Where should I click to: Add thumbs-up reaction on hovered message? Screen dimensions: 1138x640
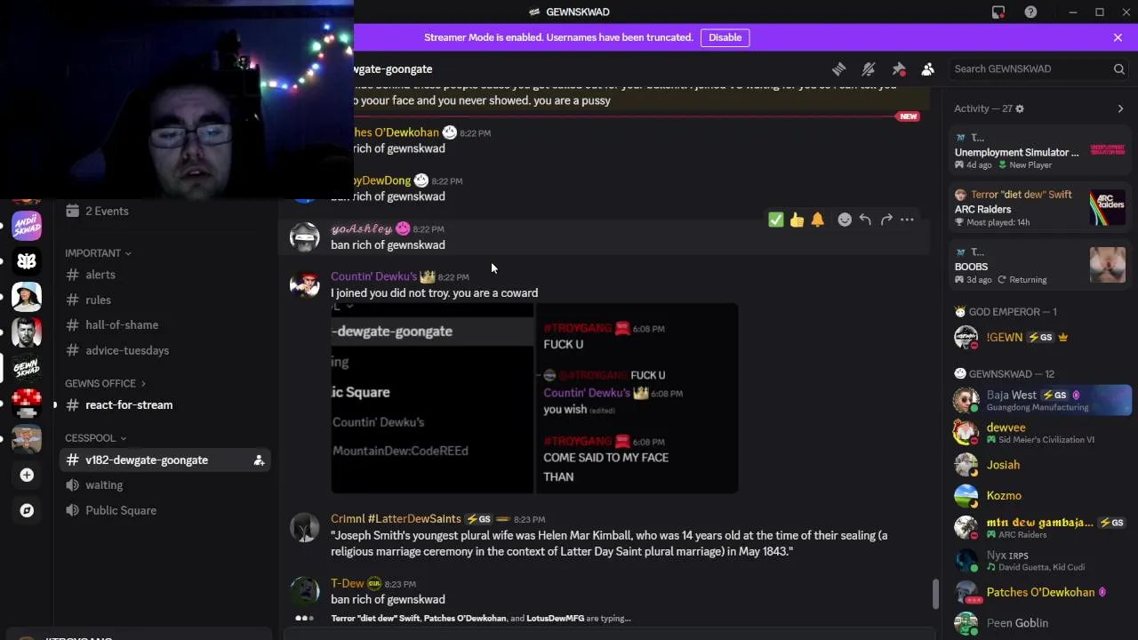(797, 220)
